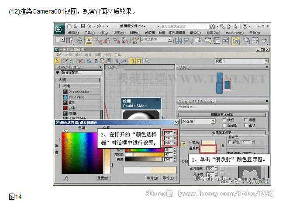Click the Edit Named Selection Sets icon
This screenshot has width=286, height=201.
tap(135, 40)
